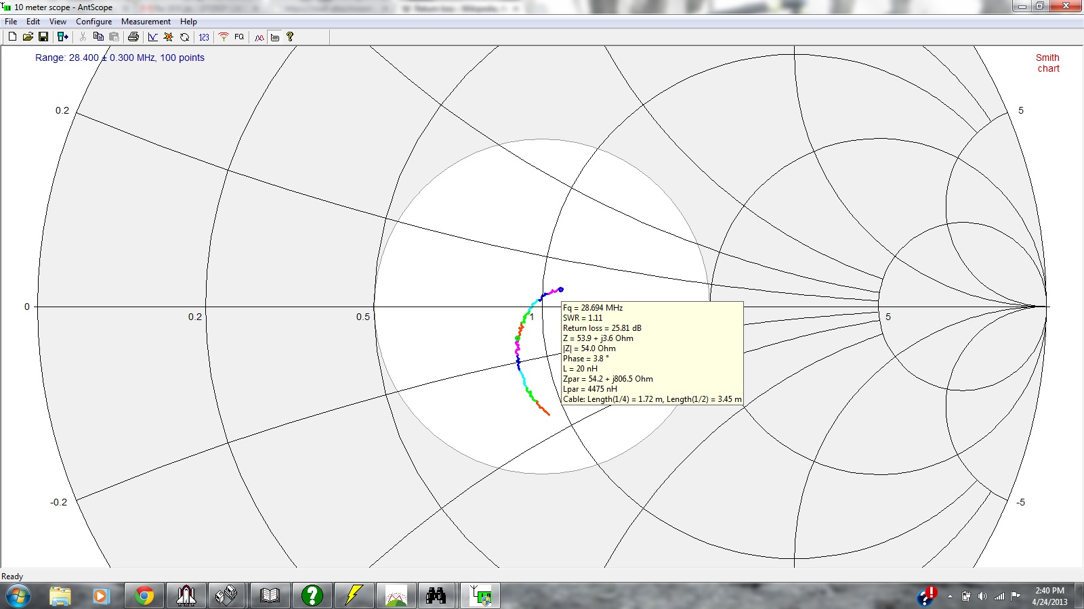Click the analyzer data transfer icon
This screenshot has width=1084, height=609.
point(62,37)
